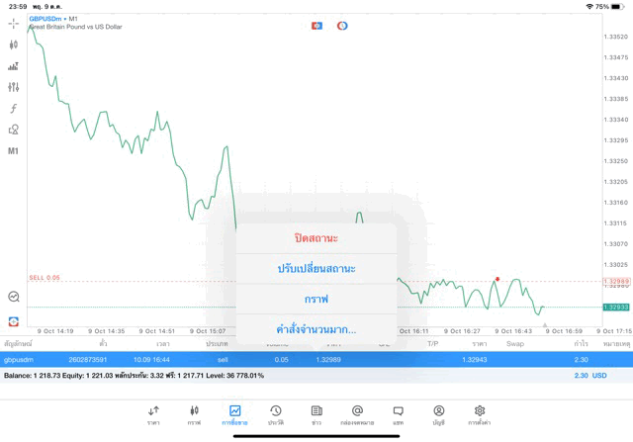Image resolution: width=633 pixels, height=442 pixels.
Task: Change chart type with candlestick icon
Action: pyautogui.click(x=14, y=44)
